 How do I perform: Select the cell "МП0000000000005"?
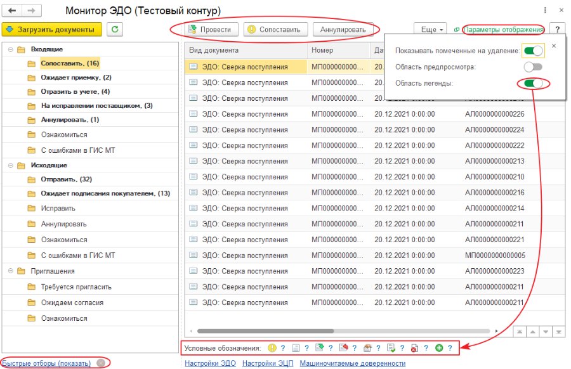tap(495, 256)
